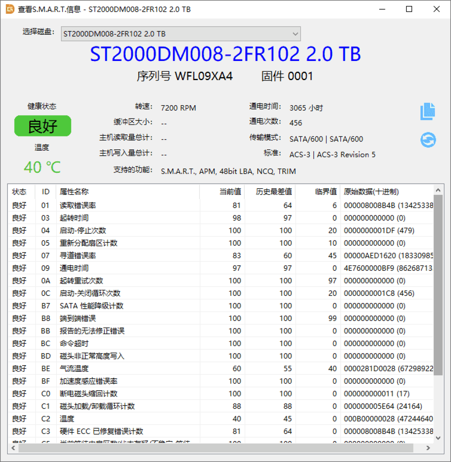The image size is (451, 462).
Task: Click the copy S.M.A.R.T. info icon
Action: 428,111
